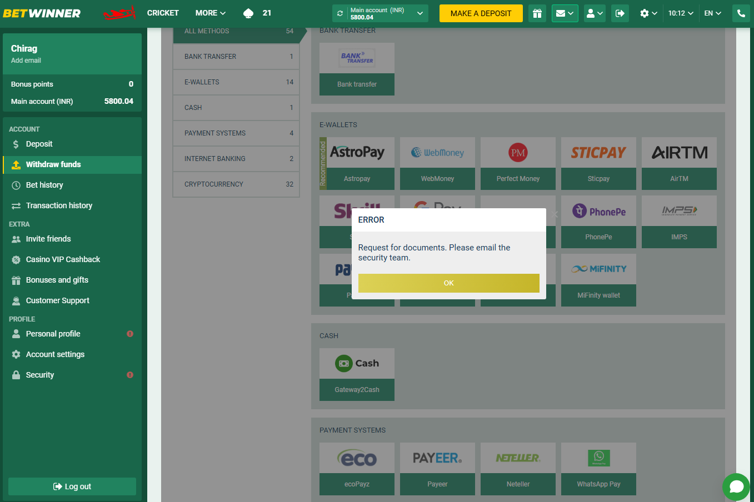View Transaction history
The height and width of the screenshot is (502, 754).
pos(72,205)
